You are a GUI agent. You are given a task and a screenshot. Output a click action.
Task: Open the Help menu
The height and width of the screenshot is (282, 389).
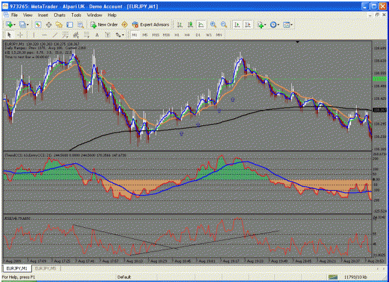(112, 15)
